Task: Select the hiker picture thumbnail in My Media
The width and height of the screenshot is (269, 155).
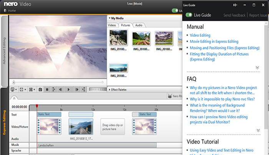Action: (118, 37)
